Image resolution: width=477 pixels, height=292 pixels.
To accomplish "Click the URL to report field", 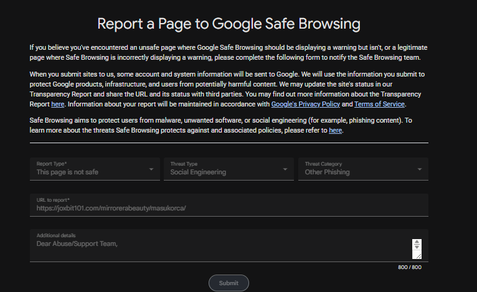I will click(x=229, y=205).
